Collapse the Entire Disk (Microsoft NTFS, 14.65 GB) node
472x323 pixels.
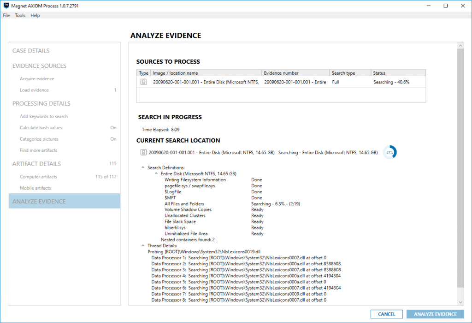click(156, 173)
